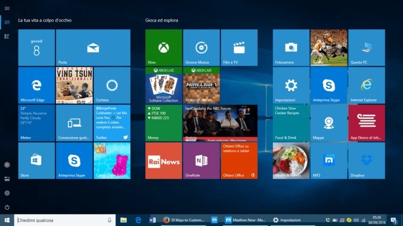Open the Ving Tsun photo tile
The image size is (403, 226).
(75, 85)
